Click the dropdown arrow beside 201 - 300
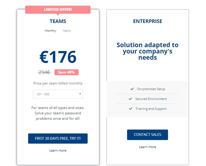 coord(80,94)
